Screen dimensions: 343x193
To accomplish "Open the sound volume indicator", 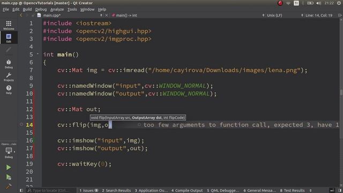I will (x=318, y=3).
